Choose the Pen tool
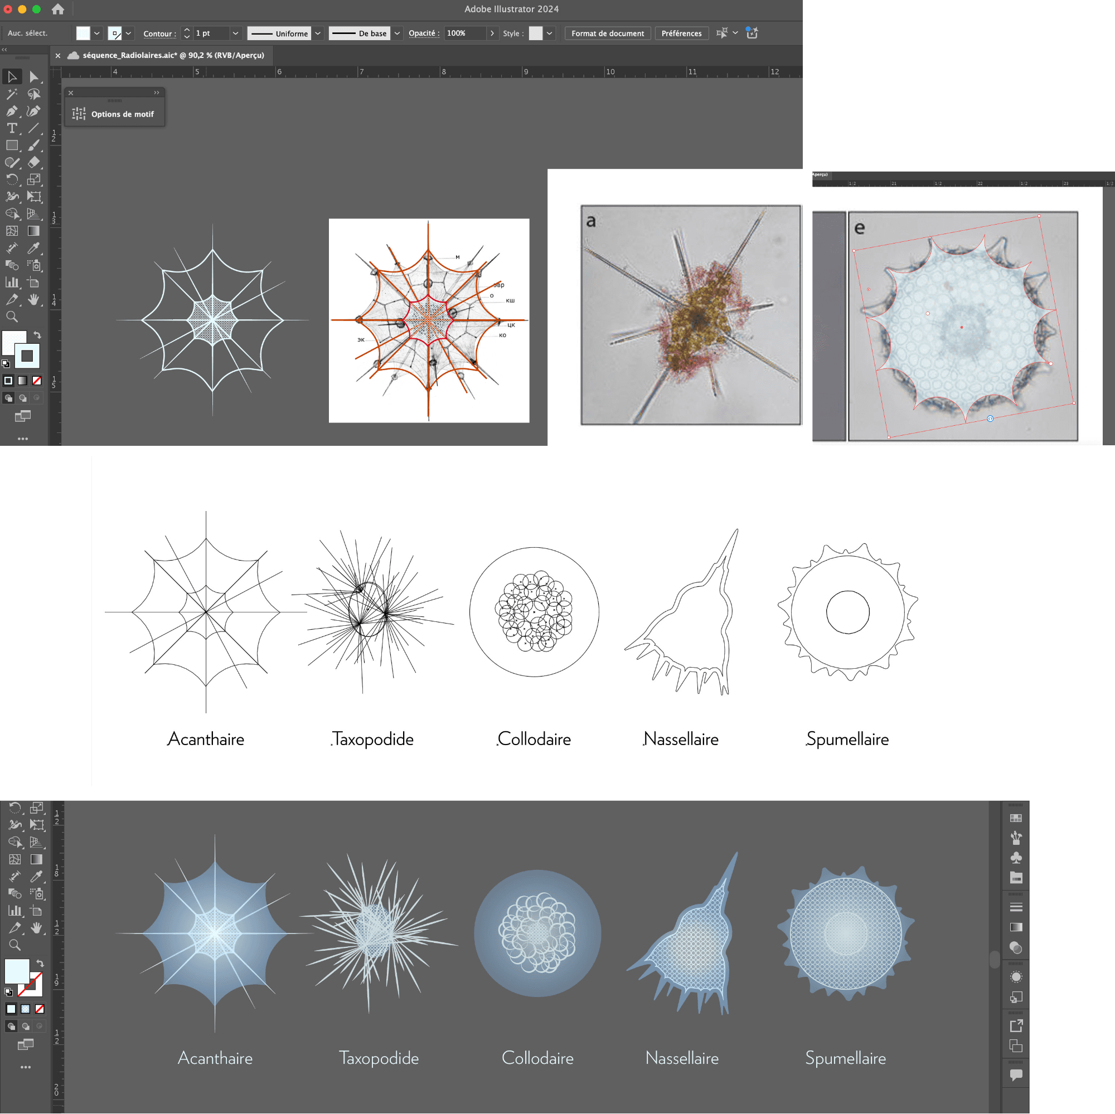The width and height of the screenshot is (1115, 1114). pos(12,111)
